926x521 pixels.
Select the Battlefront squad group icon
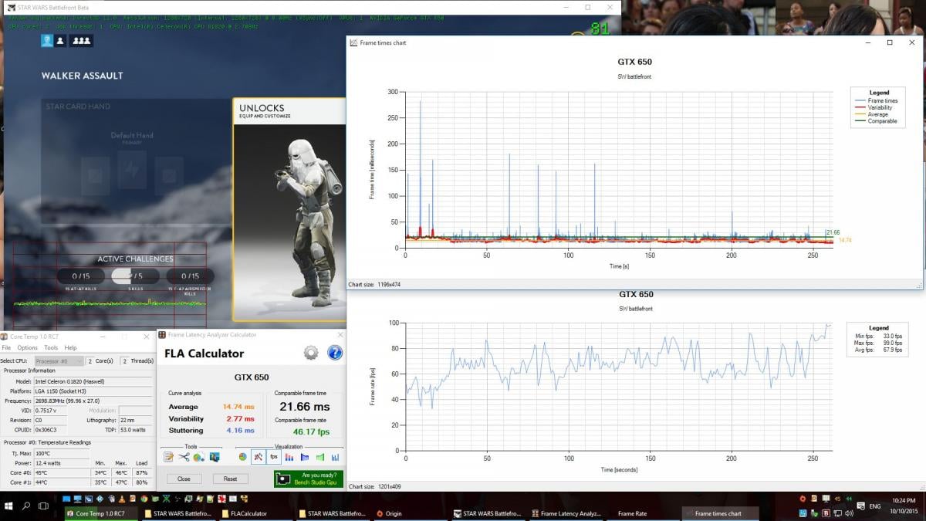(81, 40)
